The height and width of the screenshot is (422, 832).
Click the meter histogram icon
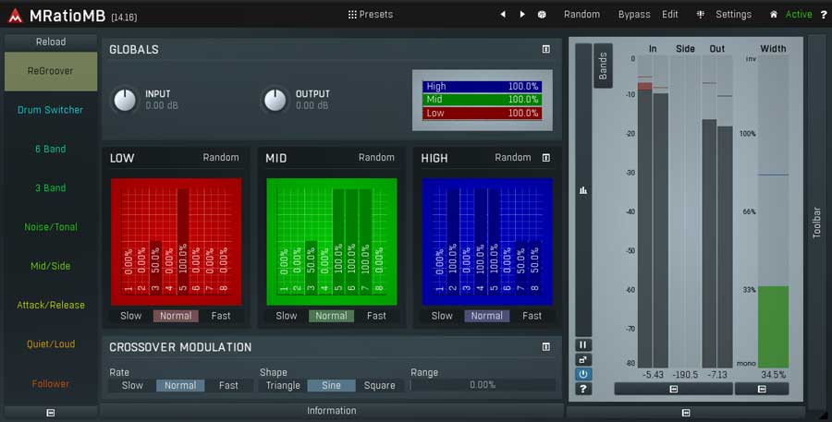[x=583, y=190]
